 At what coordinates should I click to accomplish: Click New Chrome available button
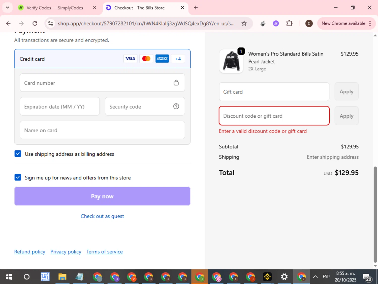coord(343,23)
